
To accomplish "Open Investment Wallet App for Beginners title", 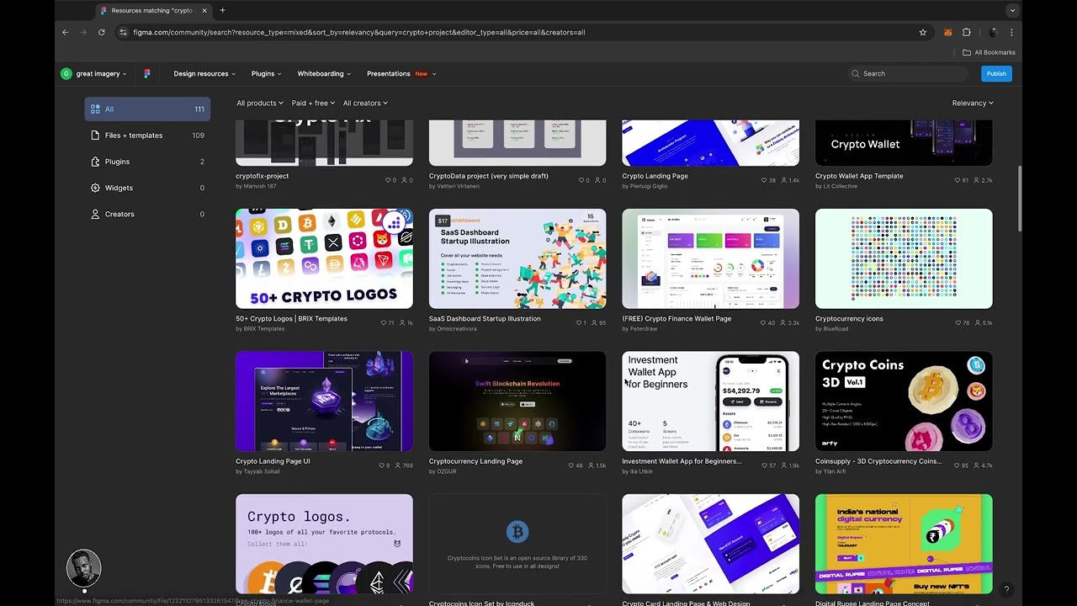I will (682, 461).
